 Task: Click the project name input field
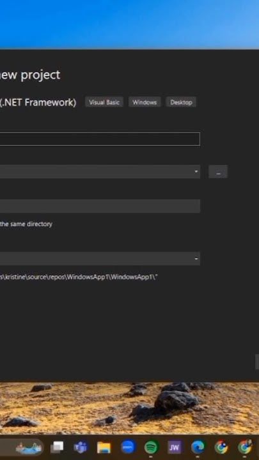[x=100, y=139]
